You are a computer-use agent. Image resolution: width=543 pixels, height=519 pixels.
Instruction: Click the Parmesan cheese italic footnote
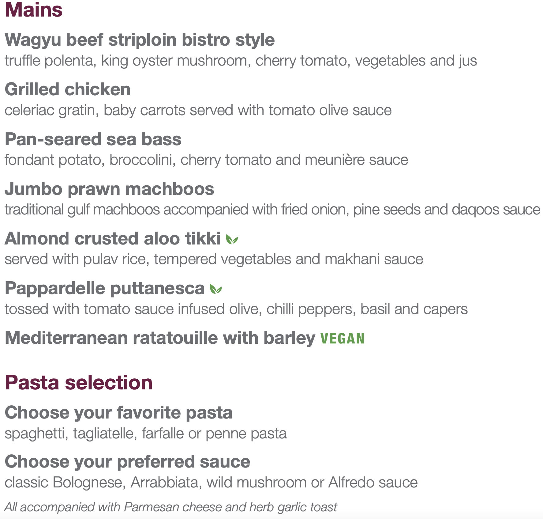tap(170, 507)
